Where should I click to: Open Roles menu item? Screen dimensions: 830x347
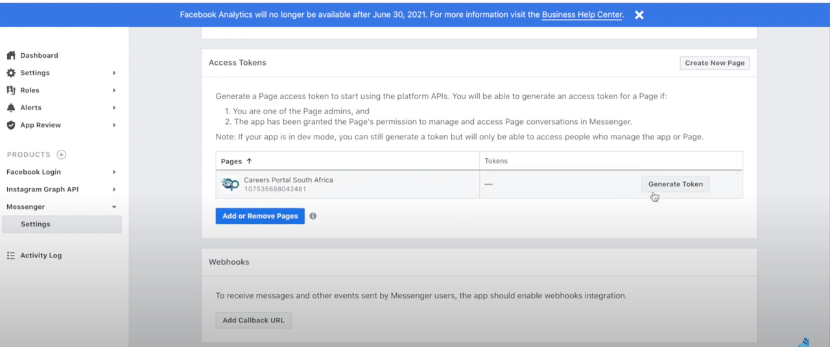(x=30, y=90)
